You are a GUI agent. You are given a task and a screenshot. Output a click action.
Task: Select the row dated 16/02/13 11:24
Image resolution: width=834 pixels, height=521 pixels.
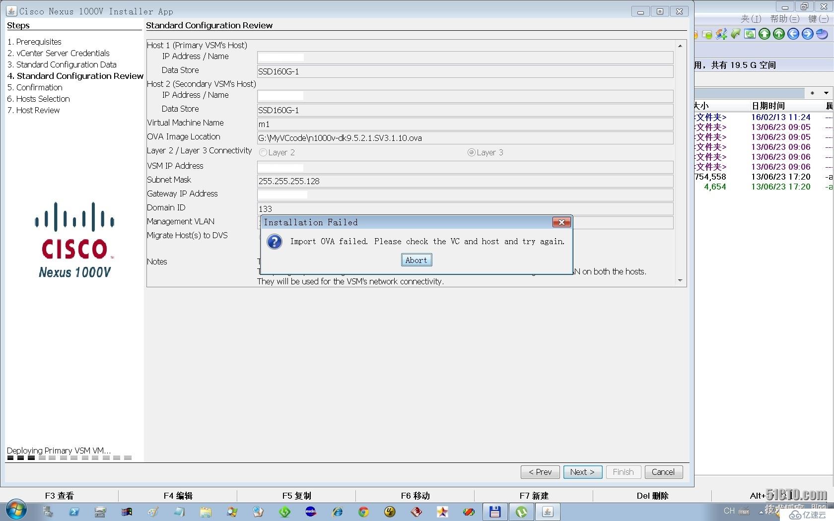click(x=764, y=117)
